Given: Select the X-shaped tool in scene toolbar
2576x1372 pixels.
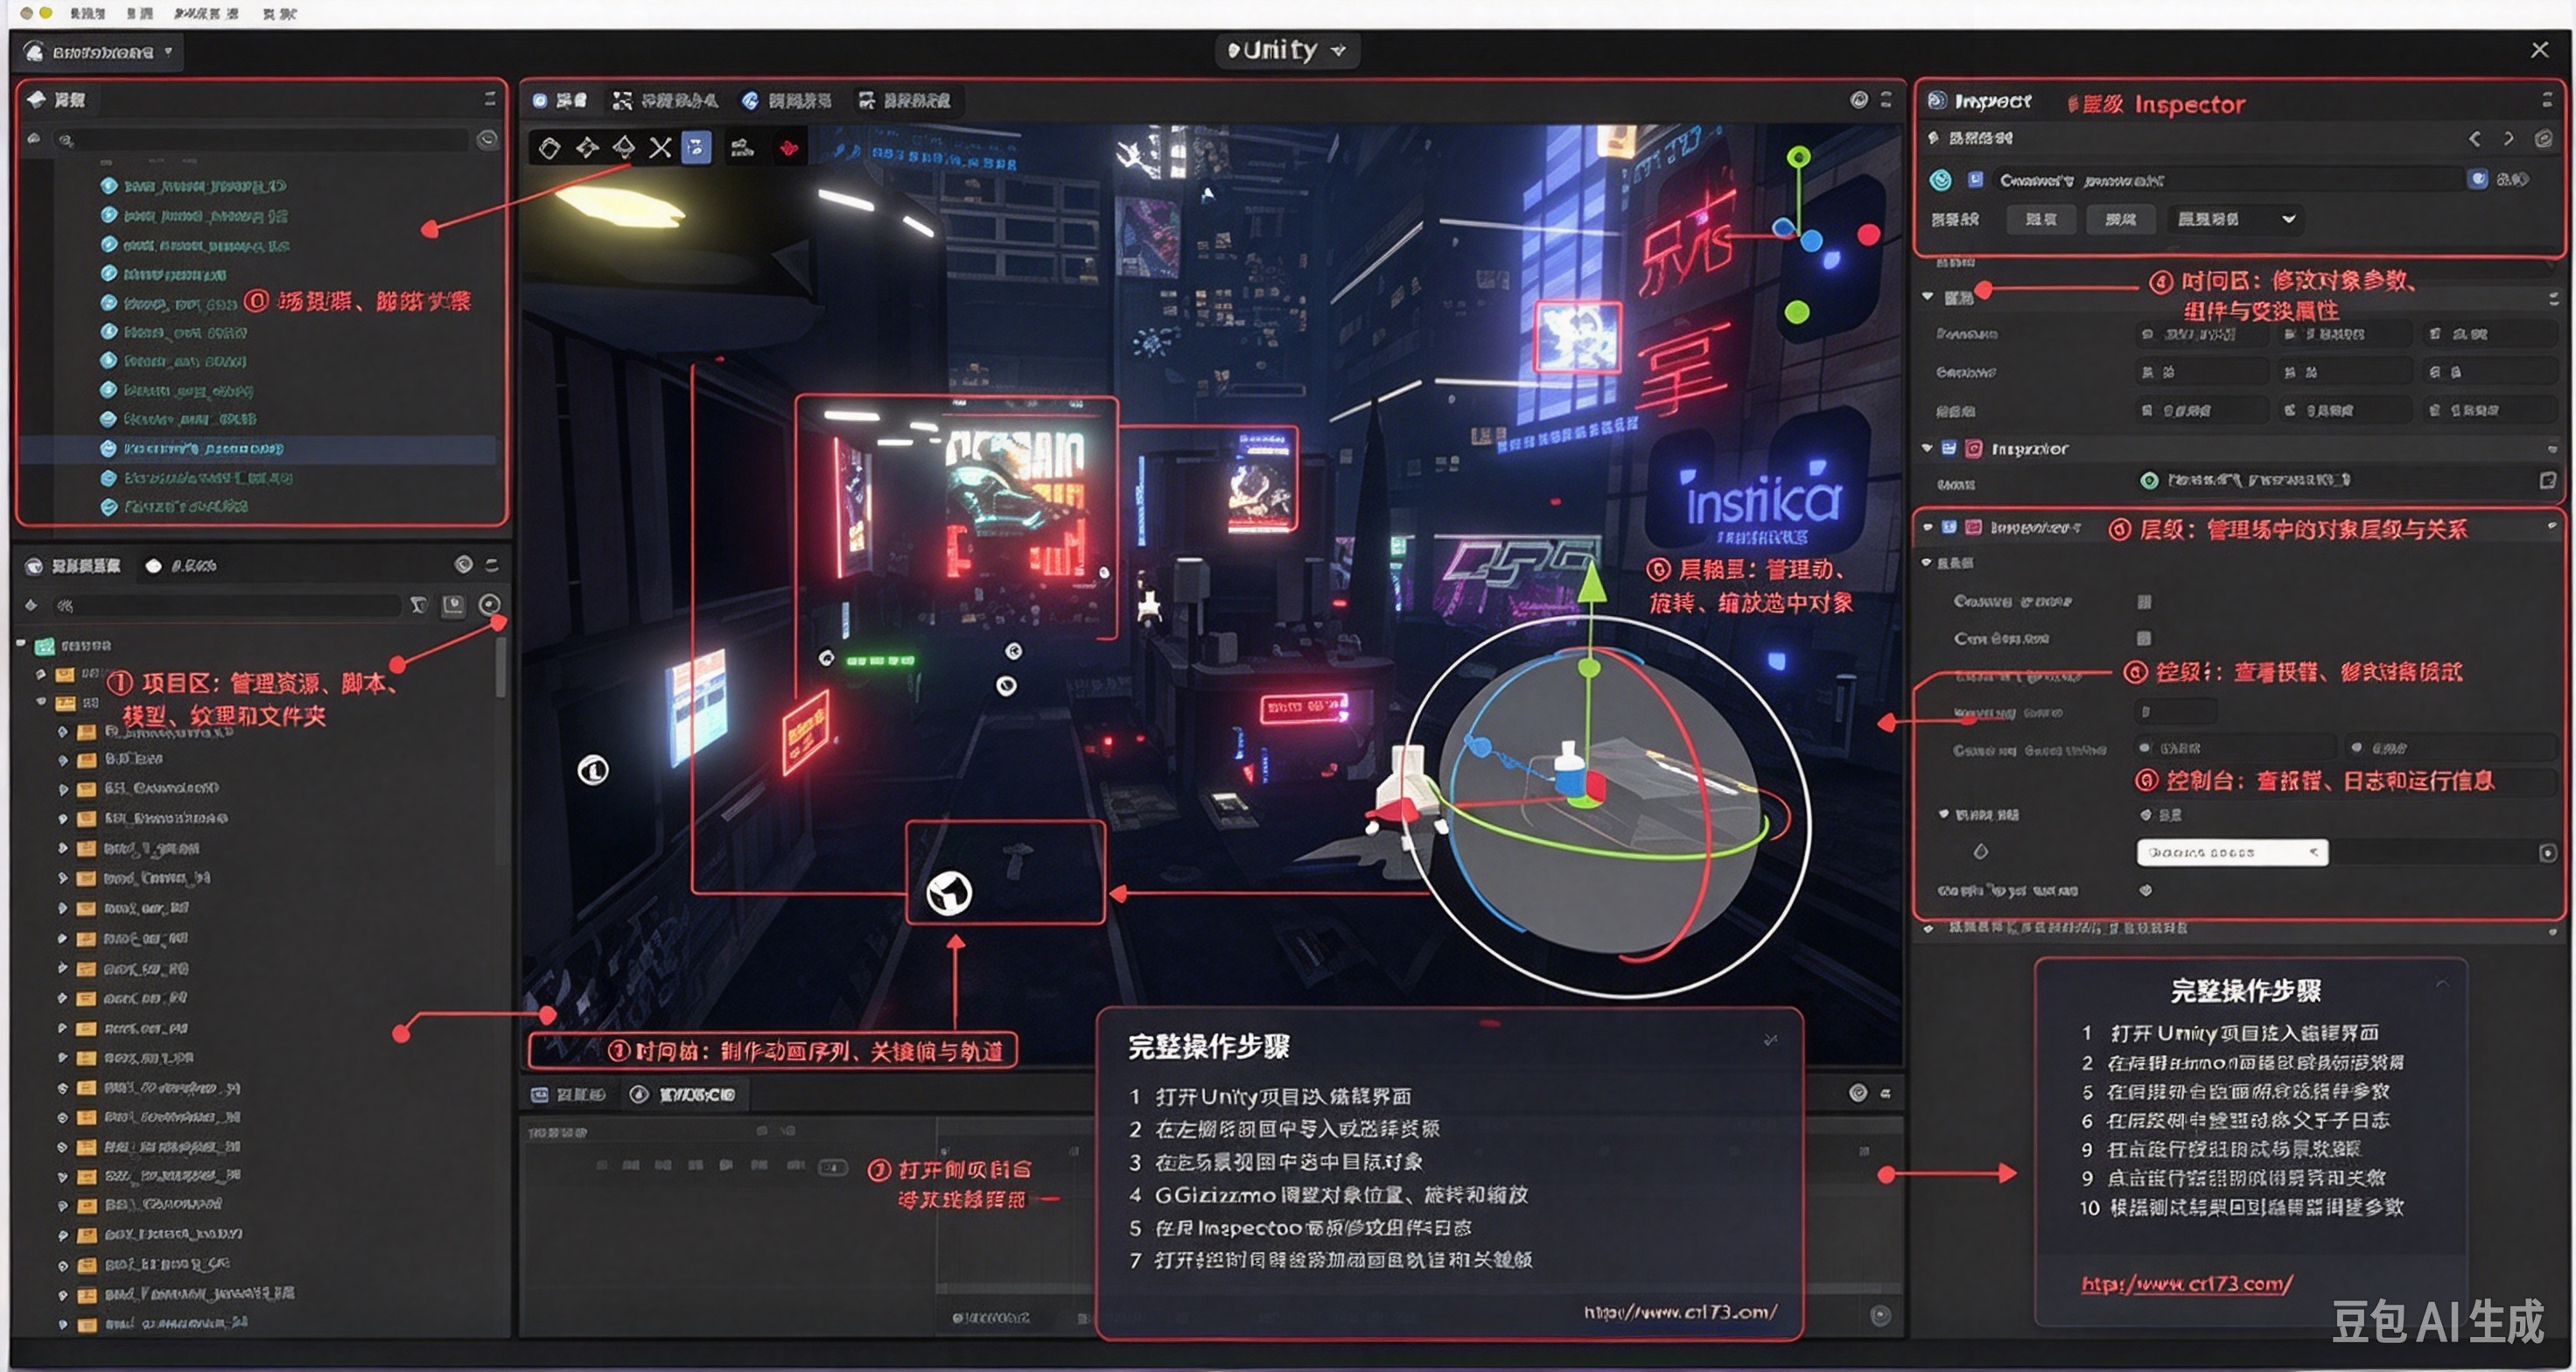Looking at the screenshot, I should click(660, 148).
